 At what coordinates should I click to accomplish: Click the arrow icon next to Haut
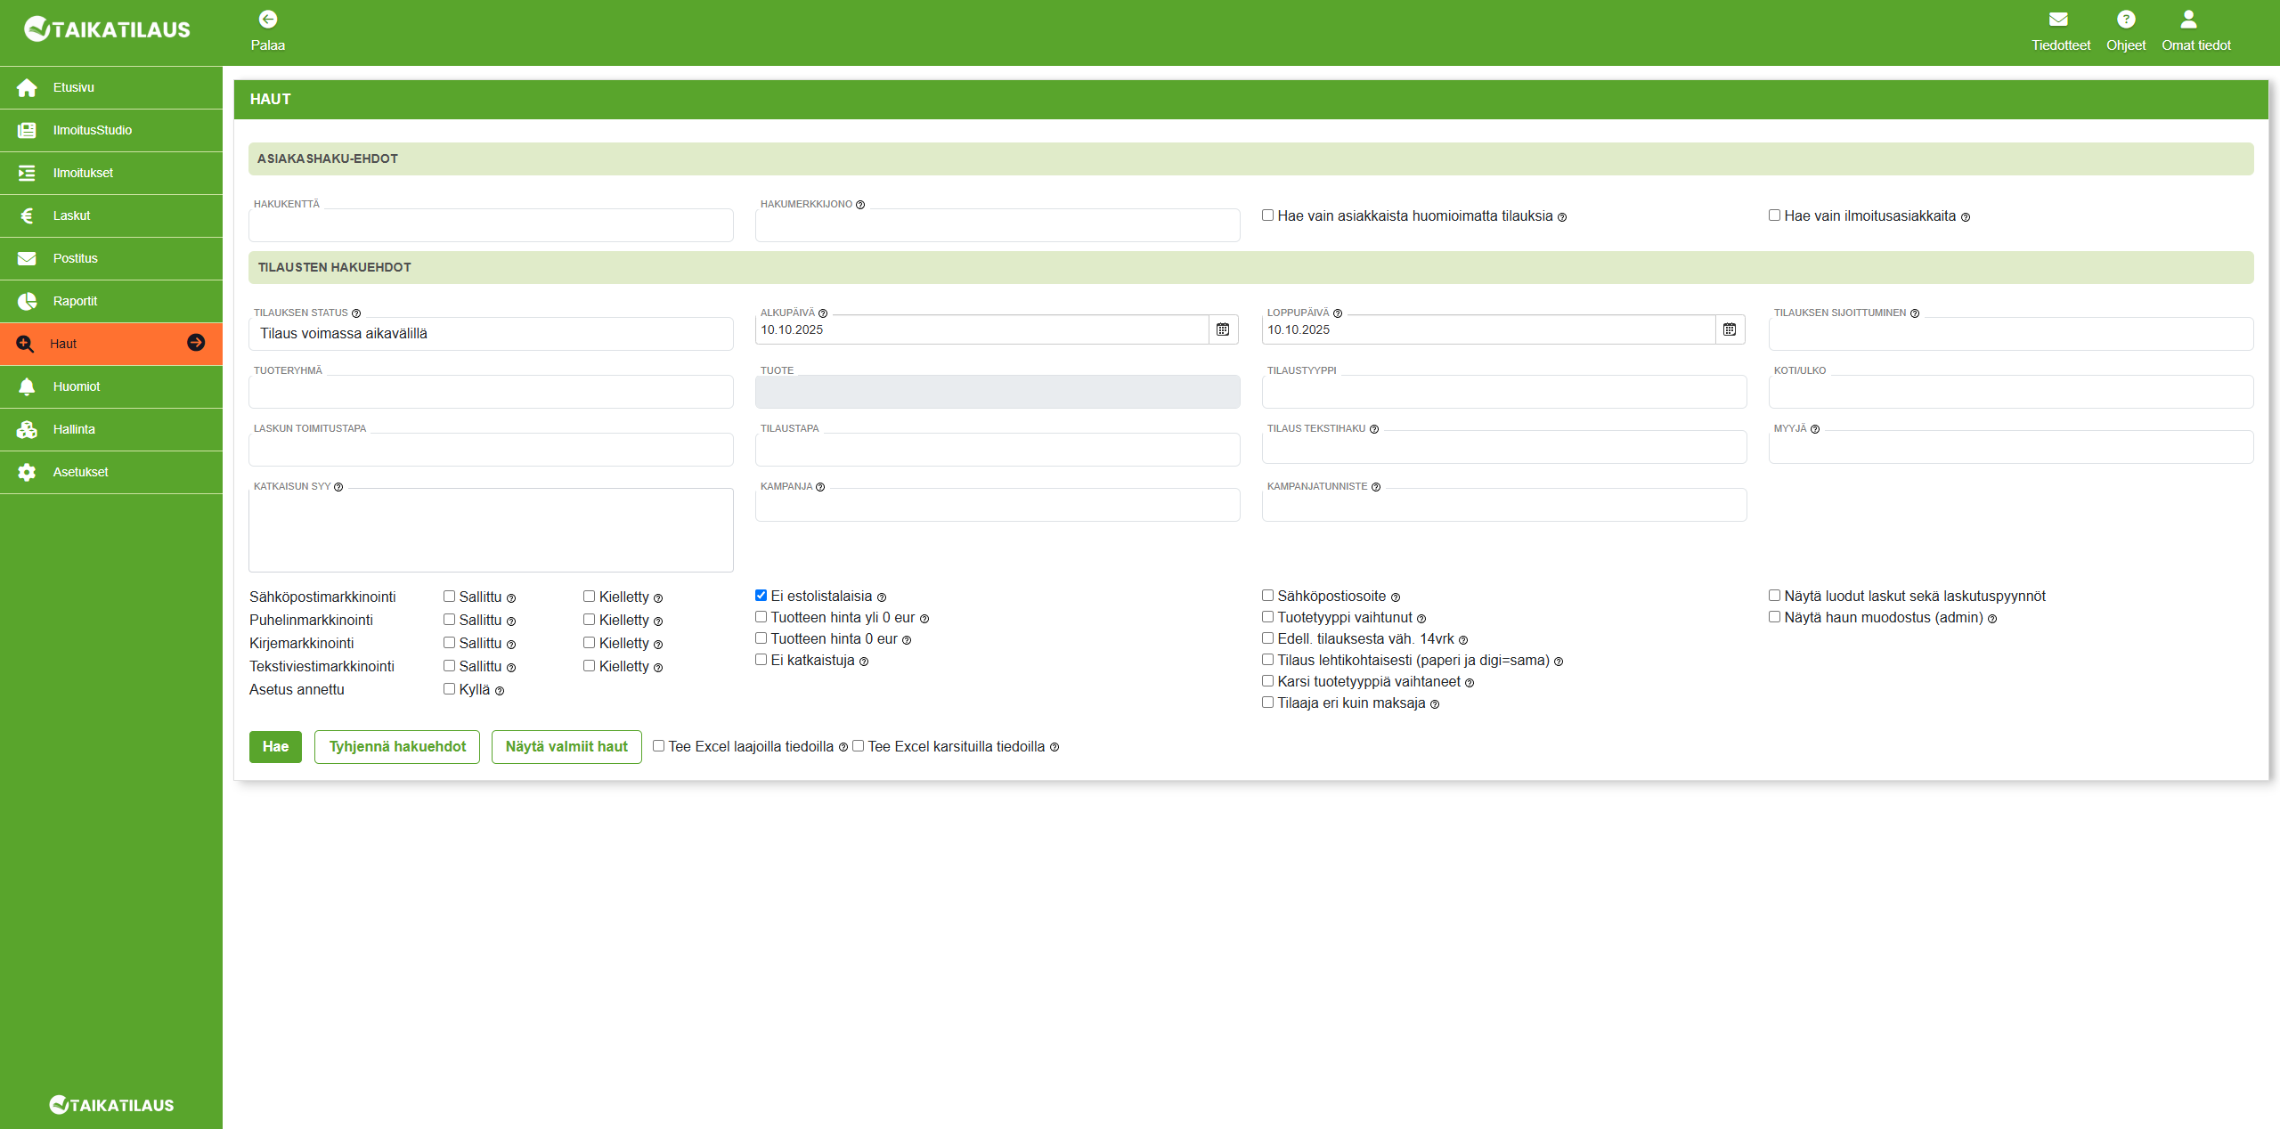point(196,343)
